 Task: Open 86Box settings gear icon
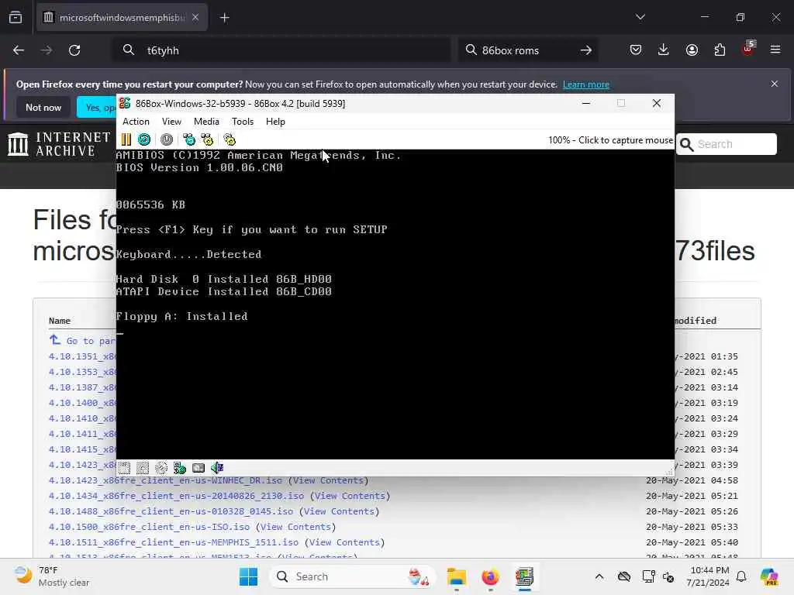point(230,139)
